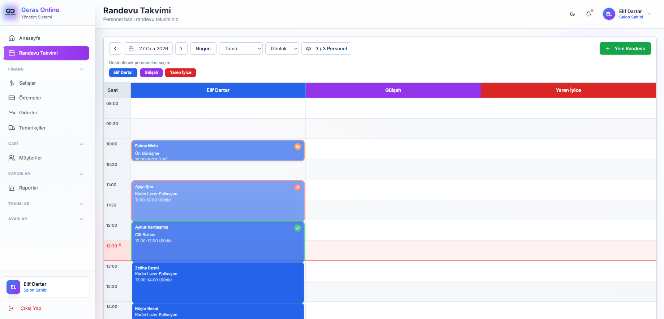Open Müşteriler in the sidebar
This screenshot has width=664, height=319.
[x=30, y=158]
